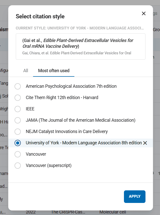
Task: Remove University of York MLA style
Action: coord(145,143)
